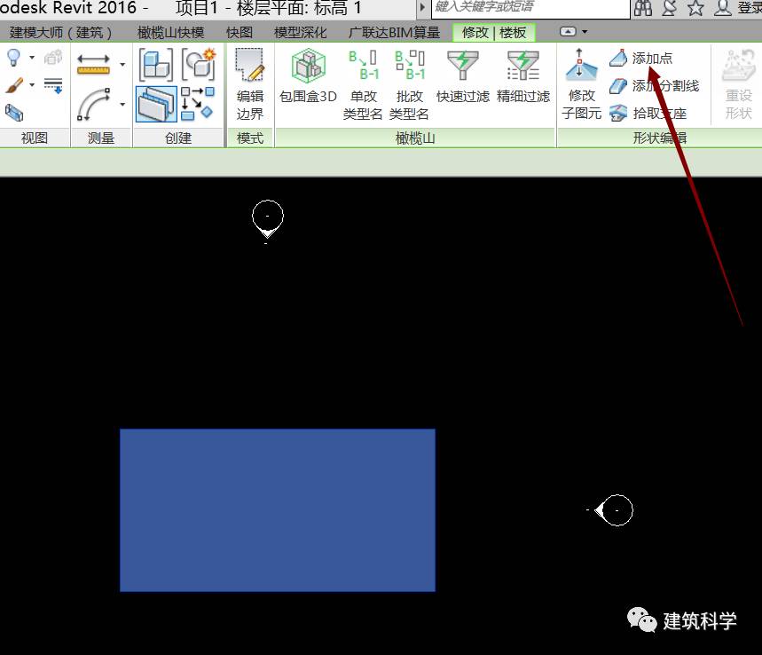Select the 修改 | 楼板 contextual tab
The image size is (762, 655).
coord(494,33)
